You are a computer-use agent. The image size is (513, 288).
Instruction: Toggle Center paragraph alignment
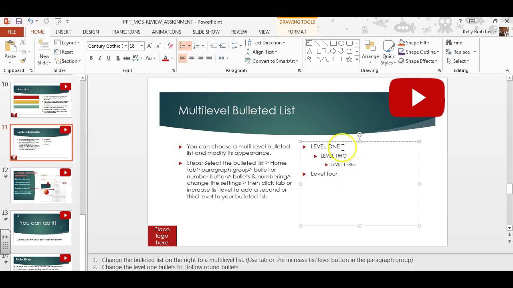point(192,58)
